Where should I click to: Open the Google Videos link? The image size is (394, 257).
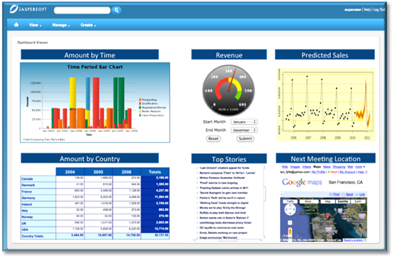(306, 167)
